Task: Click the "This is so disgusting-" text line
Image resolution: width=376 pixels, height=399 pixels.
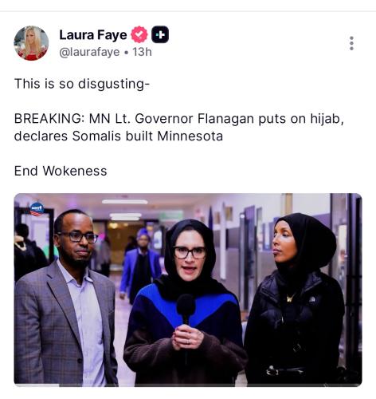Action: [82, 84]
